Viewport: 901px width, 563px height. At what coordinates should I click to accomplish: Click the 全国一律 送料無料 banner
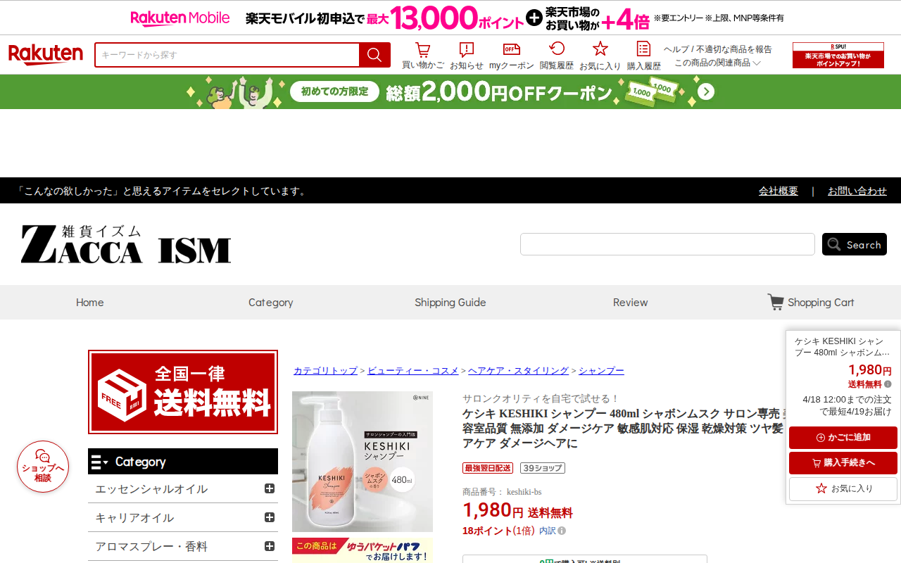(183, 392)
